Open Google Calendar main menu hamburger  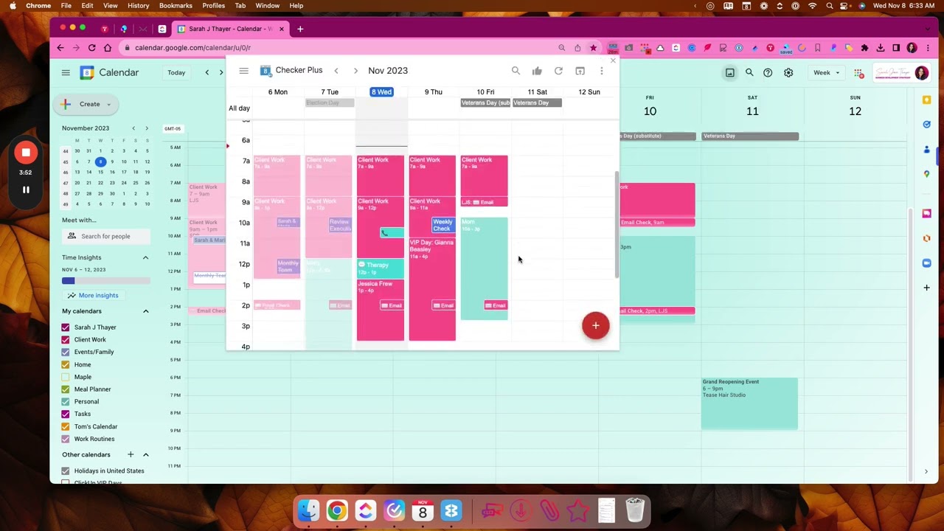point(66,72)
